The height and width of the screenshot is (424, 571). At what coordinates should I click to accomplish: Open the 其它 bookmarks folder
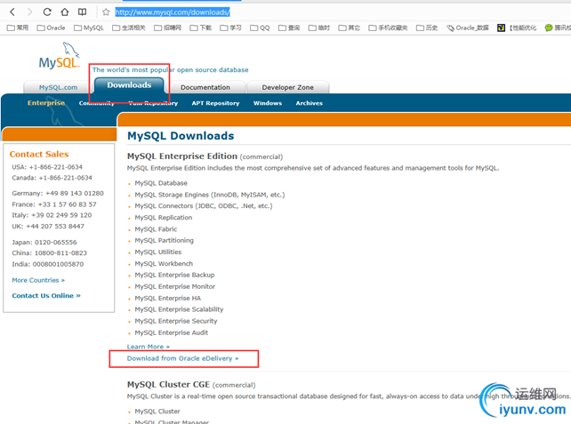(x=349, y=28)
